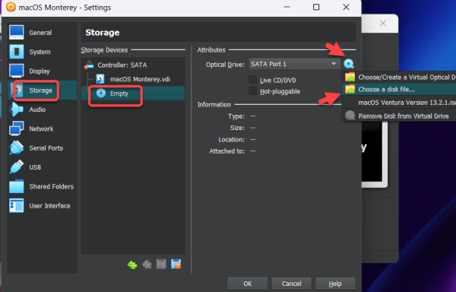
Task: Click the Cancel button
Action: pyautogui.click(x=291, y=284)
